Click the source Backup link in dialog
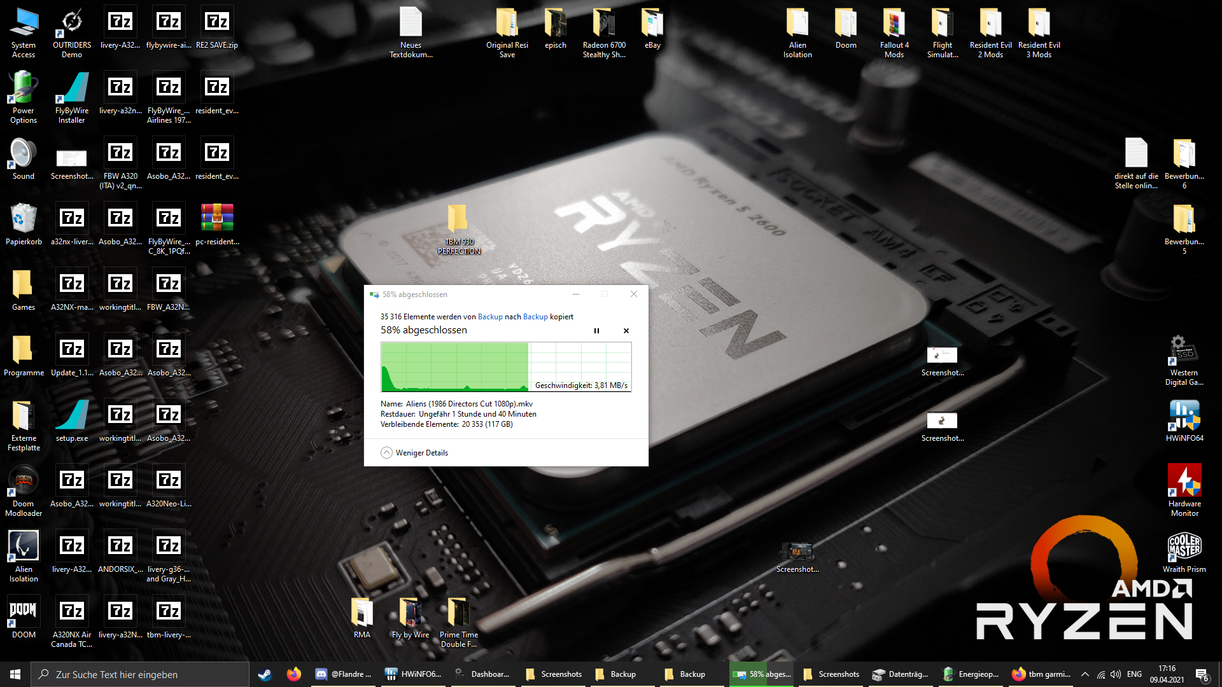The image size is (1222, 687). click(x=490, y=317)
